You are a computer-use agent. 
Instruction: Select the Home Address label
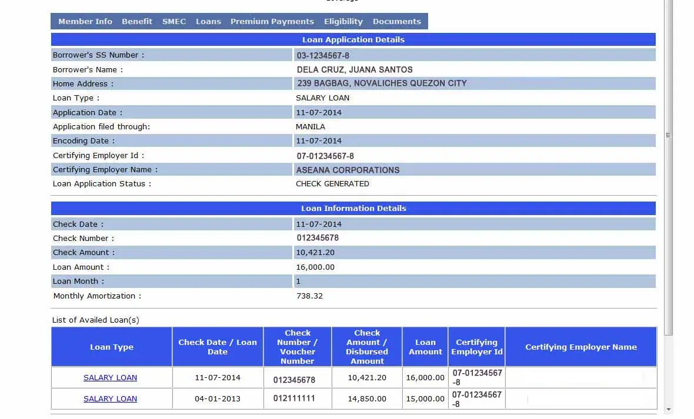(x=83, y=83)
